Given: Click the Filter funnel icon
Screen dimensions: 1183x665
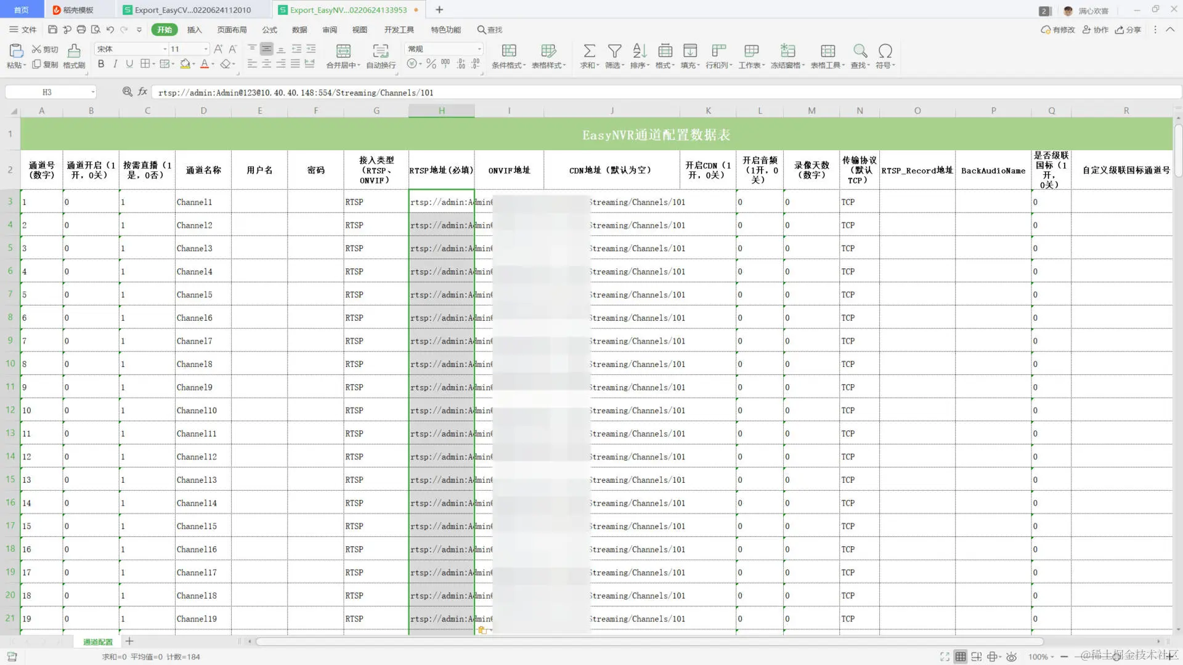Looking at the screenshot, I should pos(614,51).
